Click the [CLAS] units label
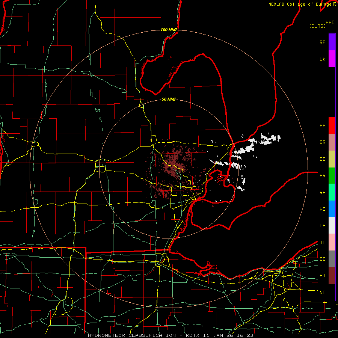The width and height of the screenshot is (338, 338). pos(317,26)
